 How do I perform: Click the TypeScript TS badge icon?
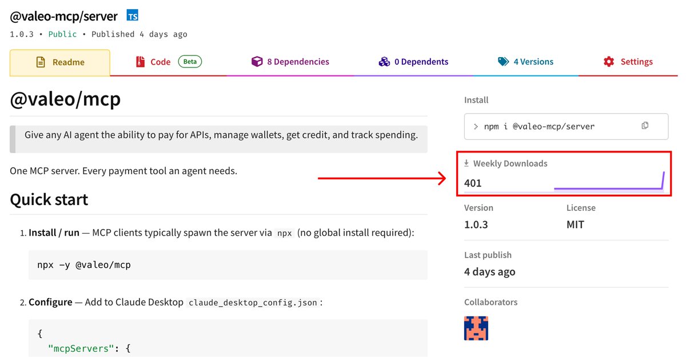[133, 16]
